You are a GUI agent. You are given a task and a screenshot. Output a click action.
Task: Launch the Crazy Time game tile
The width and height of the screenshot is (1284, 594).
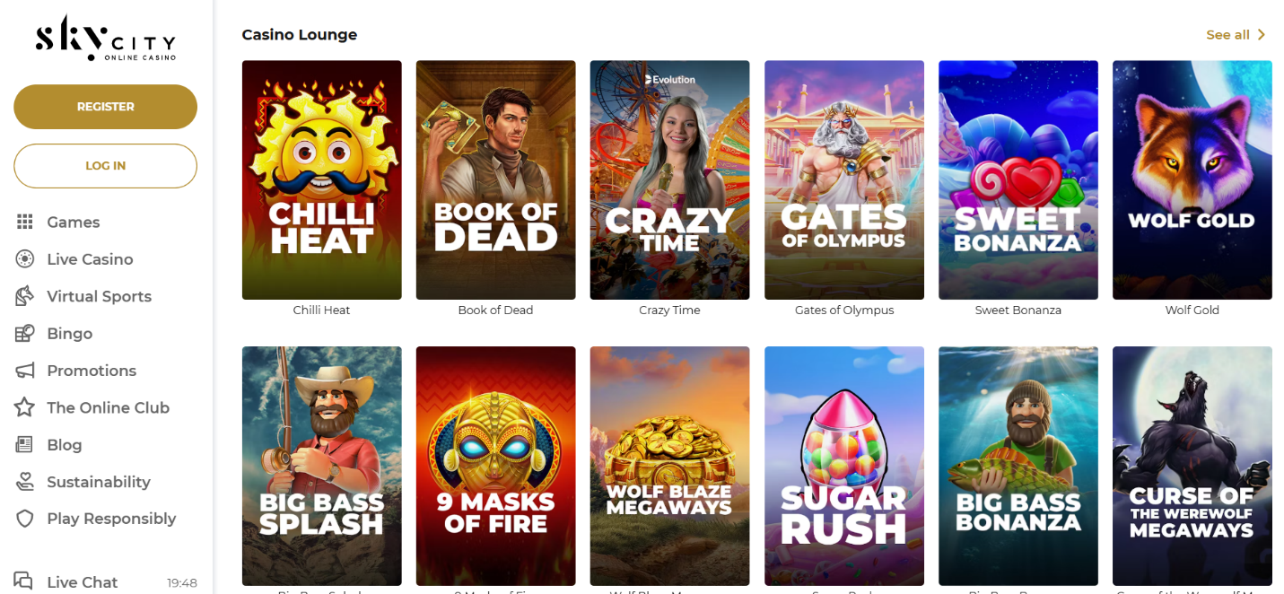coord(669,179)
